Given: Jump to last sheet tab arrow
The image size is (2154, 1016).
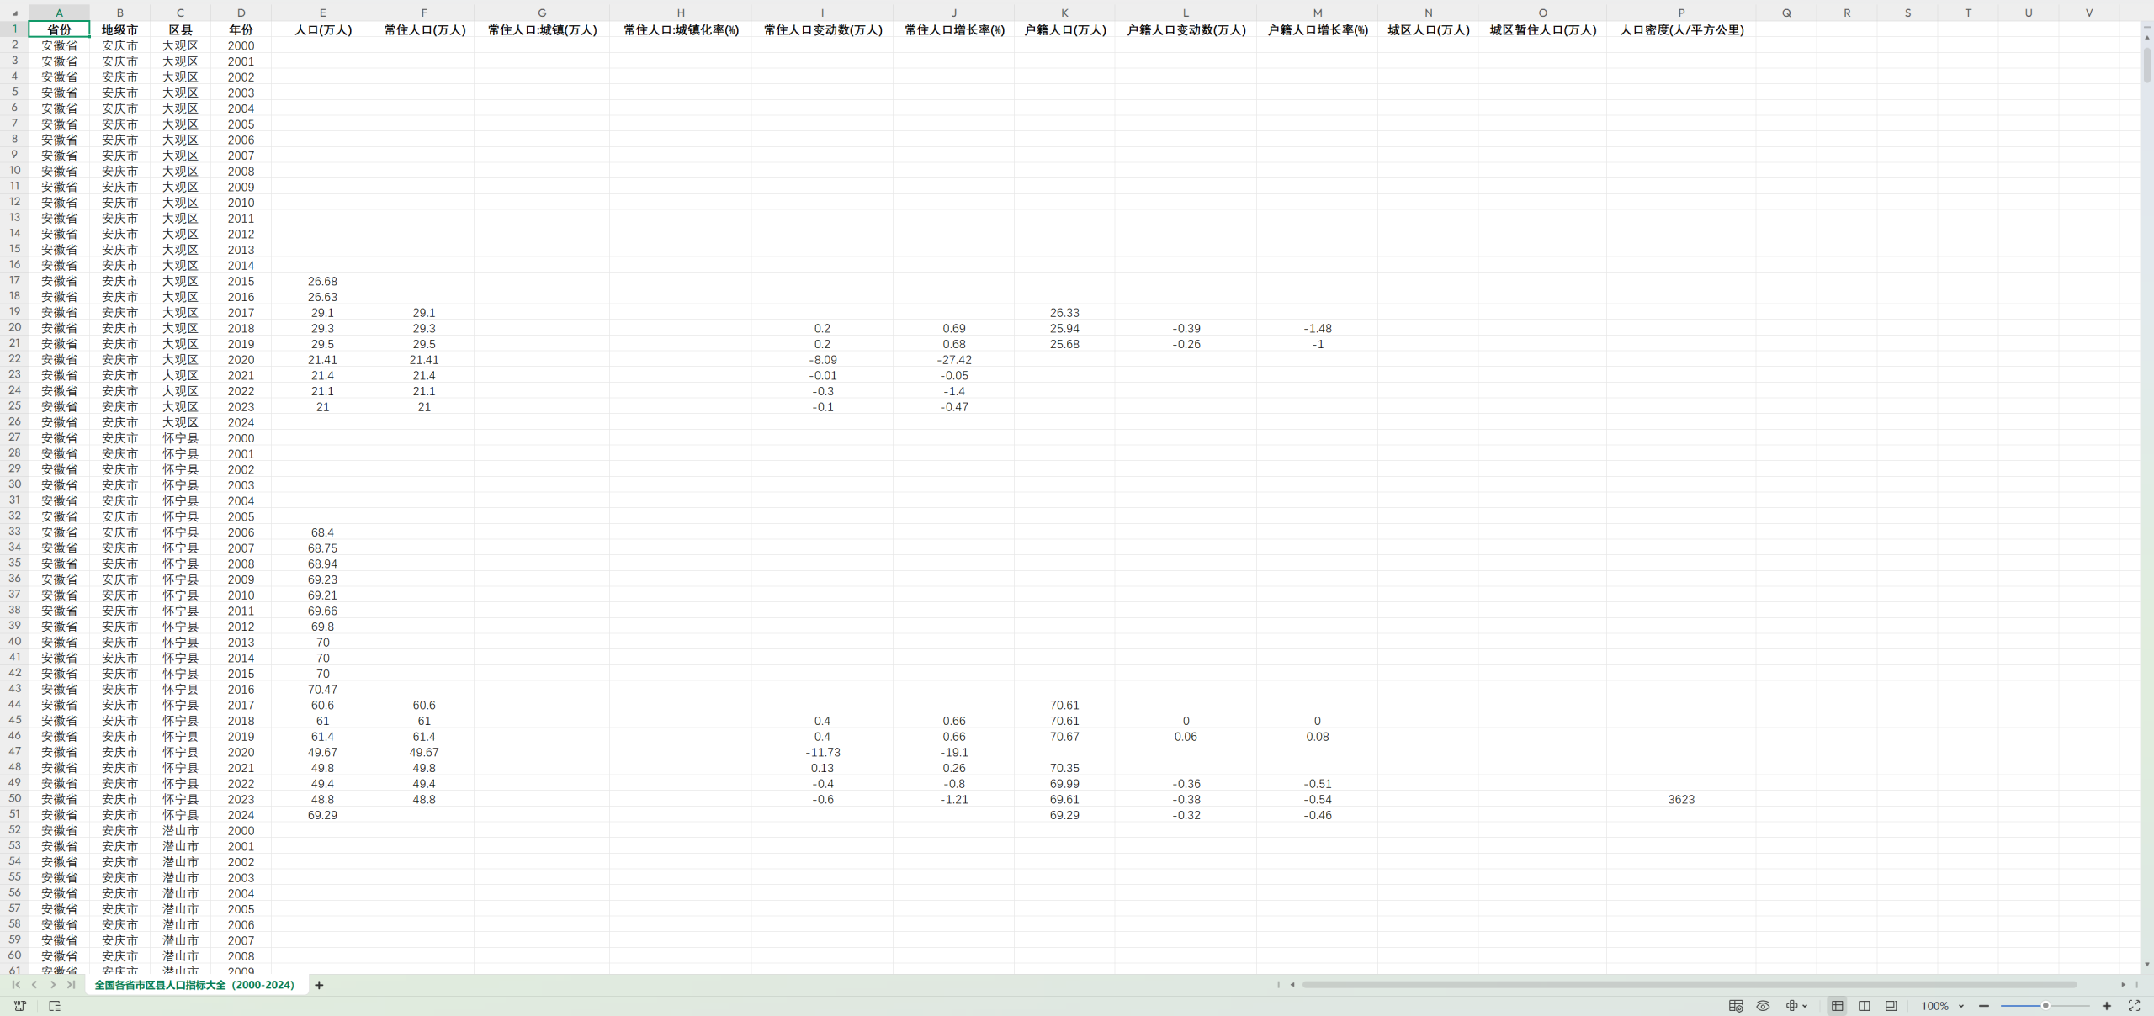Looking at the screenshot, I should point(72,985).
